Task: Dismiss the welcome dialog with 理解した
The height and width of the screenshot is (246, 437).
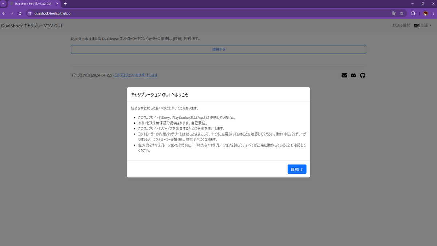Action: [x=297, y=169]
